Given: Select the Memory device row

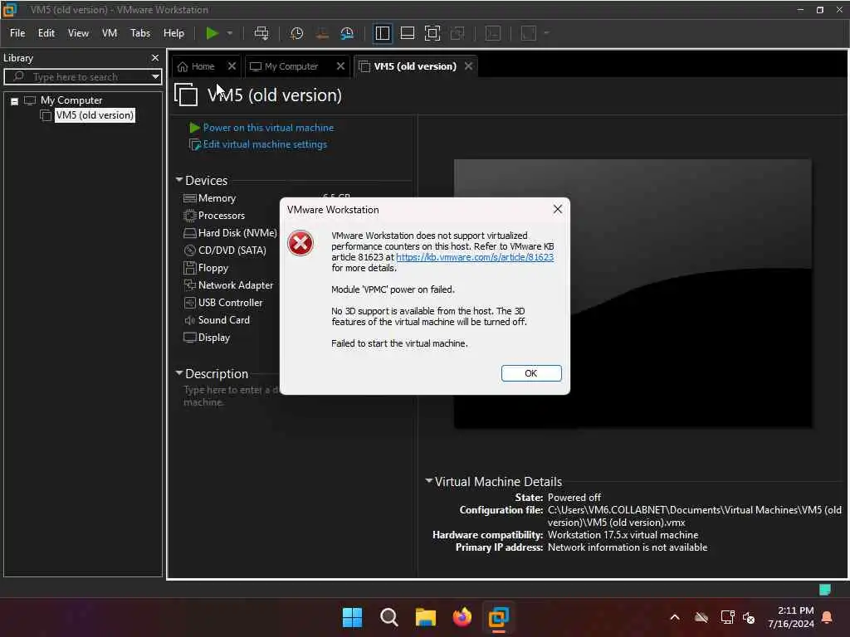Looking at the screenshot, I should point(217,198).
